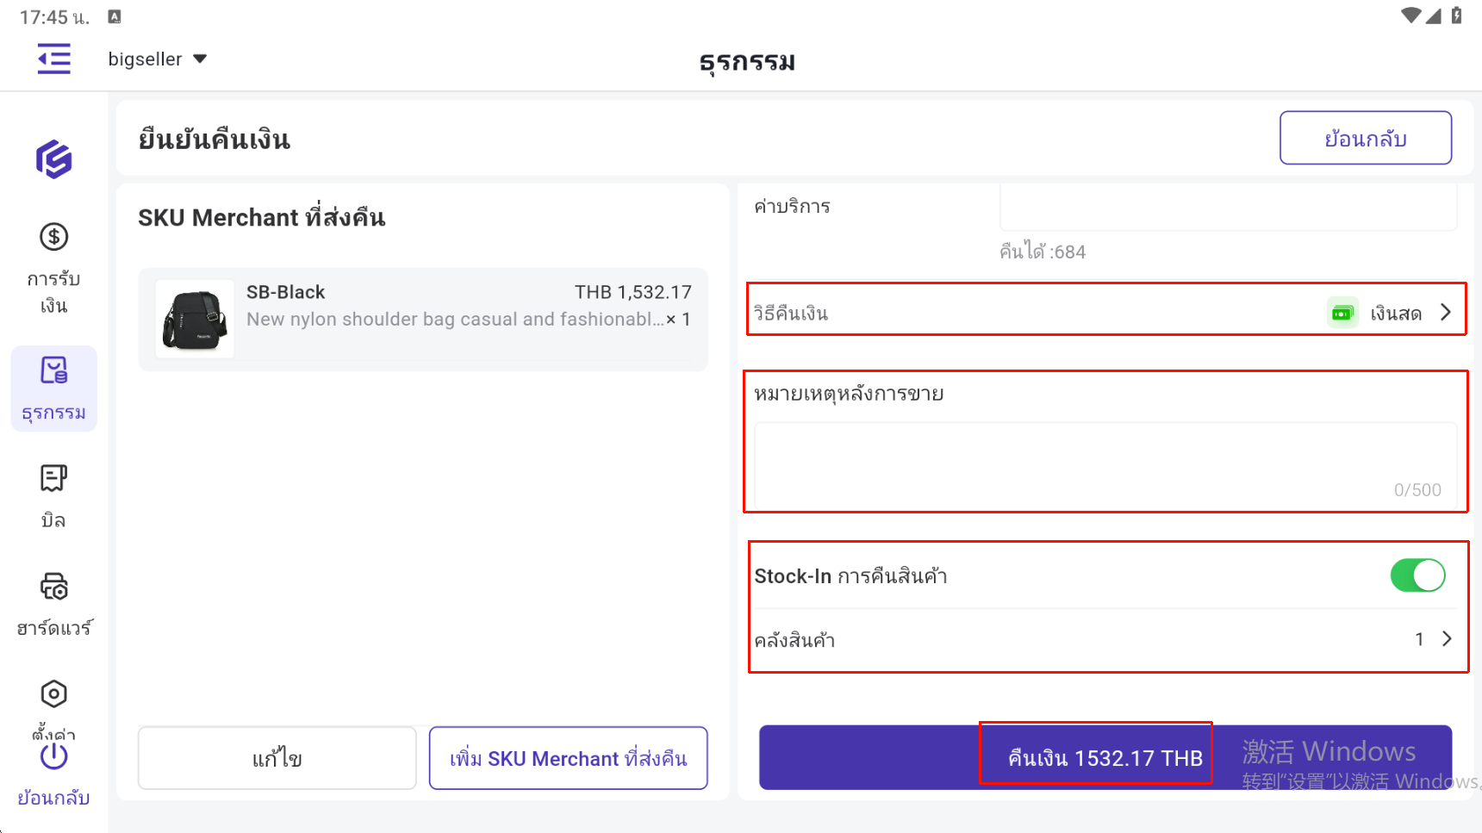Confirm คืนเงิน 1532.17 THB button
The width and height of the screenshot is (1482, 833).
point(1105,757)
